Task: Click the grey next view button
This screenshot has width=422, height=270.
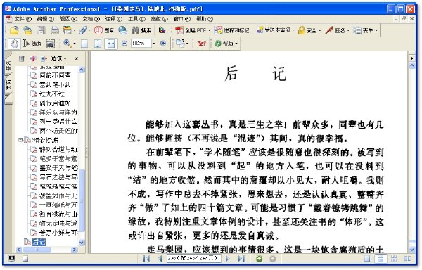Action: [x=272, y=259]
